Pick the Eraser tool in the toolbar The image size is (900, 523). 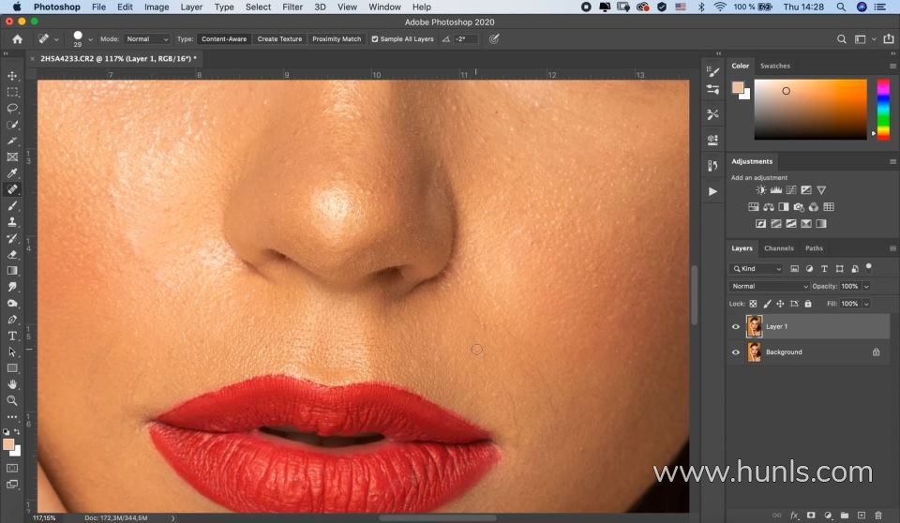coord(12,254)
